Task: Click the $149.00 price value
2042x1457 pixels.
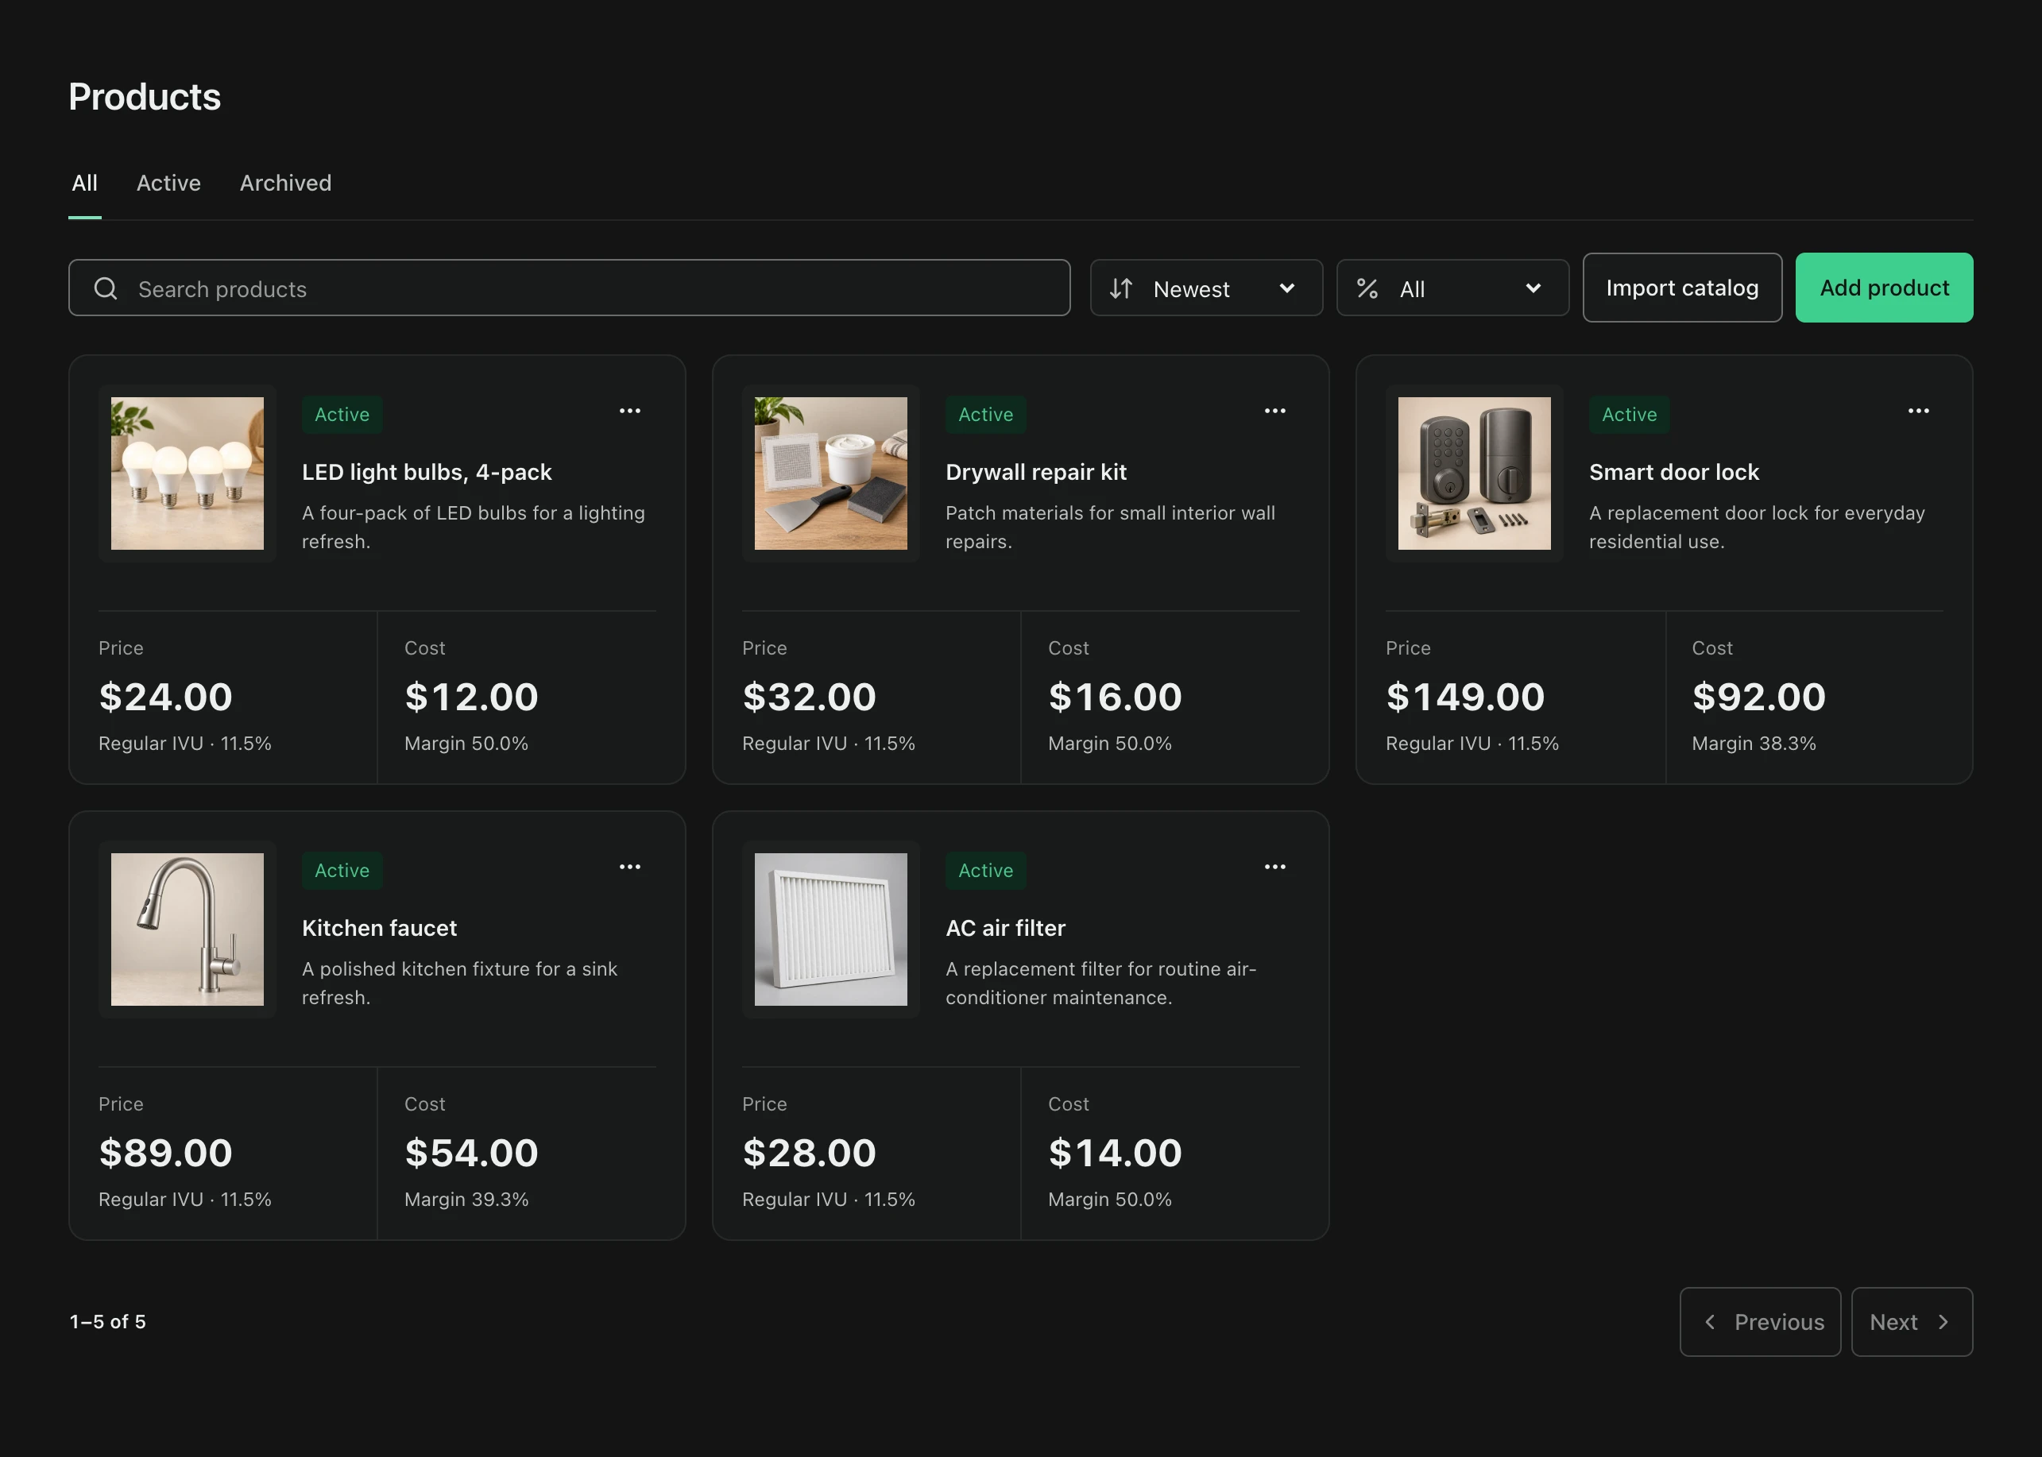Action: tap(1465, 697)
